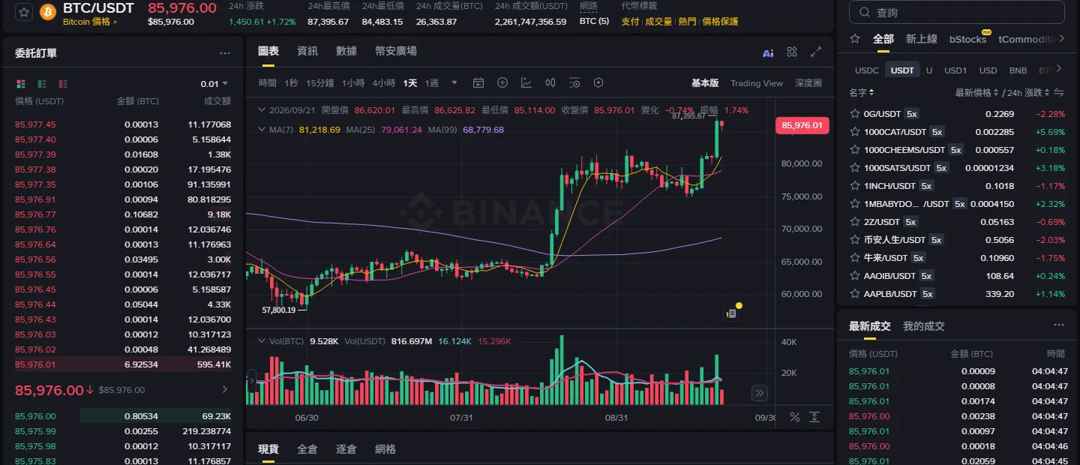Switch to 全倉 trading tab
This screenshot has width=1080, height=465.
pyautogui.click(x=307, y=449)
